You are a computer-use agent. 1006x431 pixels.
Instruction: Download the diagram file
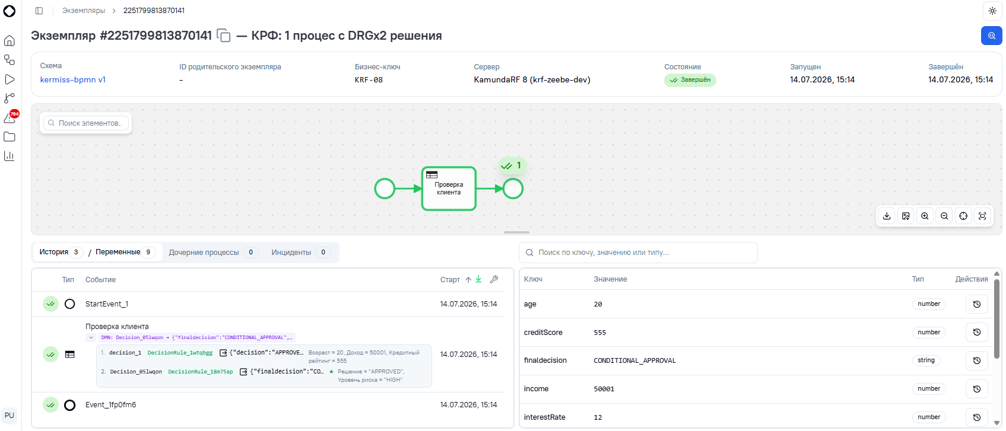coord(887,216)
